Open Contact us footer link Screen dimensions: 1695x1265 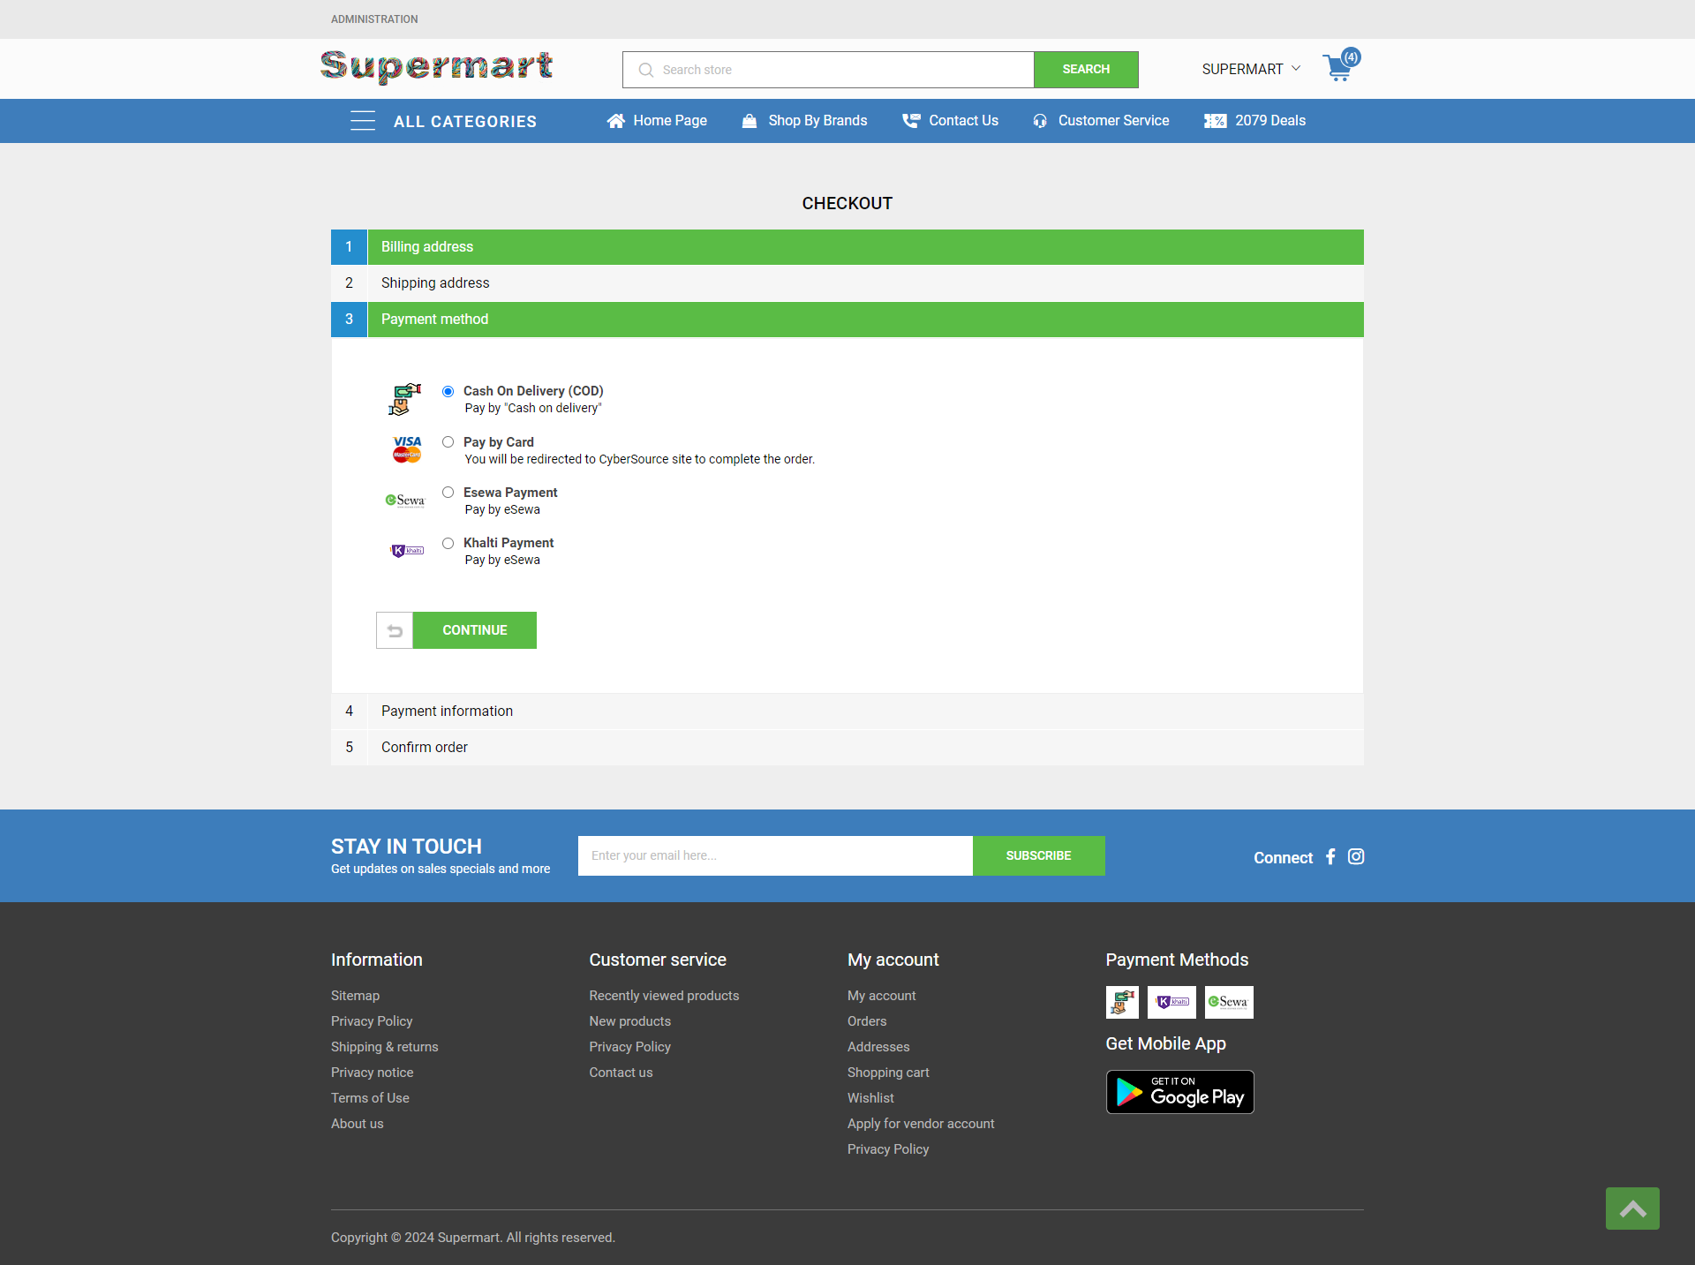pyautogui.click(x=621, y=1073)
